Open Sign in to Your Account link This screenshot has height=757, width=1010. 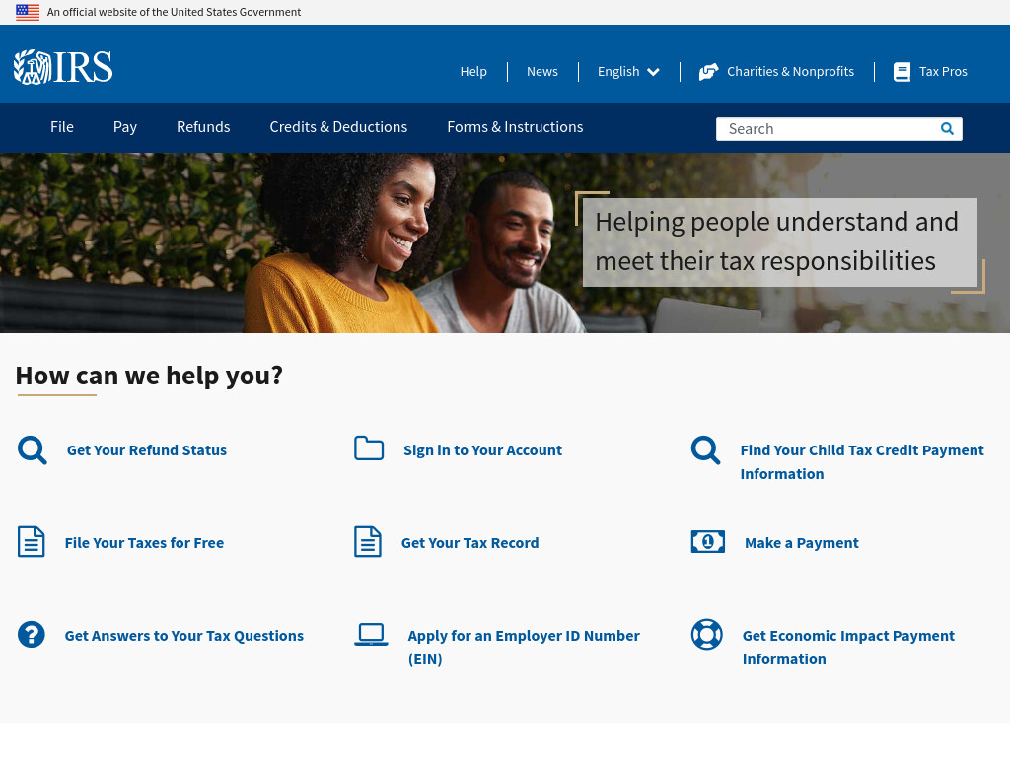coord(483,449)
